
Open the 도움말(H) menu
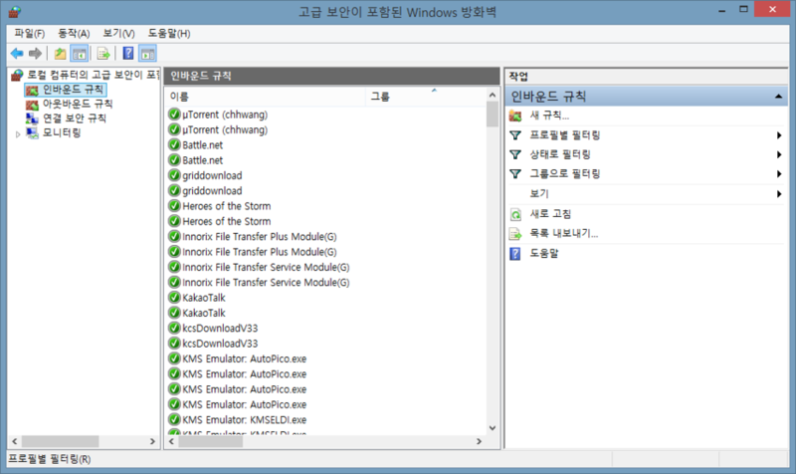[x=169, y=34]
